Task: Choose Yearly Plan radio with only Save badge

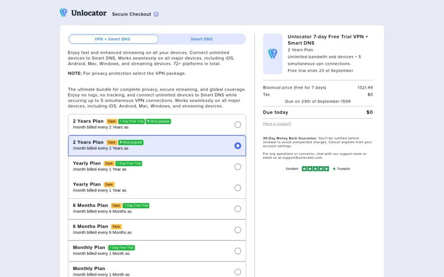Action: point(238,188)
